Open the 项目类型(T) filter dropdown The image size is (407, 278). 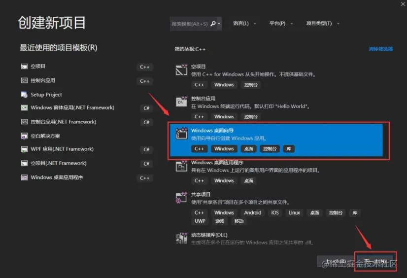[x=323, y=23]
